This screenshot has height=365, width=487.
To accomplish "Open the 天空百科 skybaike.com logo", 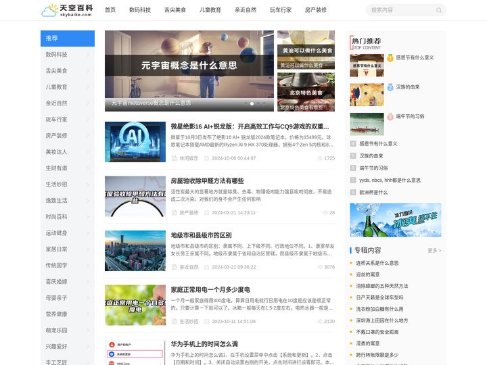I will 67,10.
